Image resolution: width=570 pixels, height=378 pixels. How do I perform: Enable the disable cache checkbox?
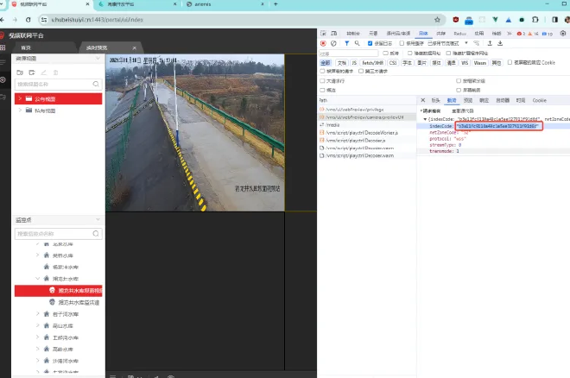402,43
